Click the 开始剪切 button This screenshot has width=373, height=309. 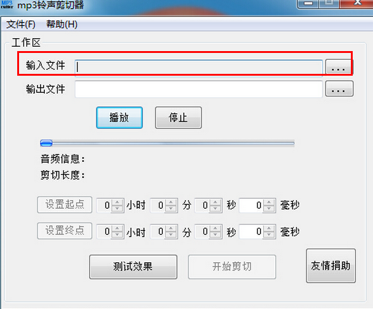tap(232, 267)
